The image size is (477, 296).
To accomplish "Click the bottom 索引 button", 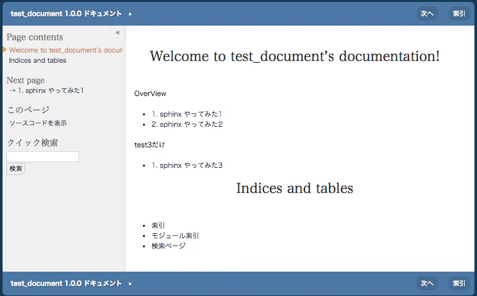I will pyautogui.click(x=459, y=283).
